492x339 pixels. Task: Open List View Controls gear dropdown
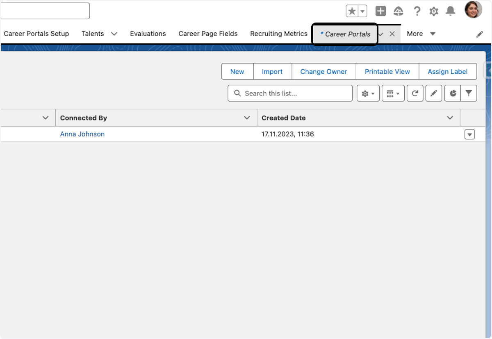(x=368, y=93)
